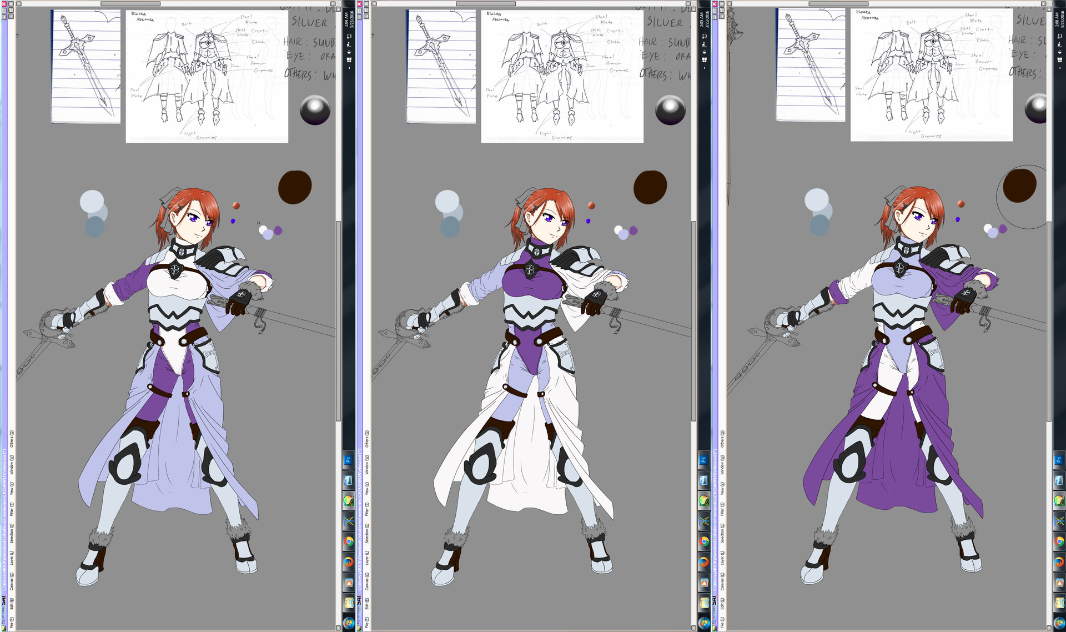Image resolution: width=1066 pixels, height=632 pixels.
Task: Click the X-shaped application icon on the taskbar
Action: pyautogui.click(x=349, y=519)
